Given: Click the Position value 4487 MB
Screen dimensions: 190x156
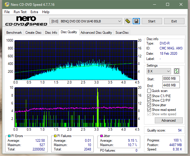Looking at the screenshot, I should tap(175, 145).
